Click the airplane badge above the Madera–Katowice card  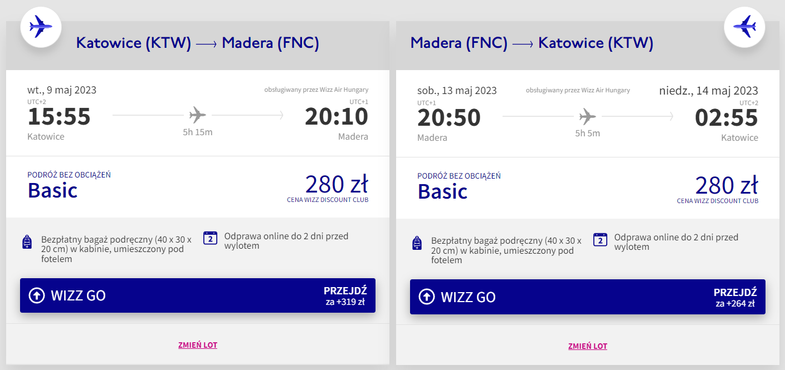744,26
